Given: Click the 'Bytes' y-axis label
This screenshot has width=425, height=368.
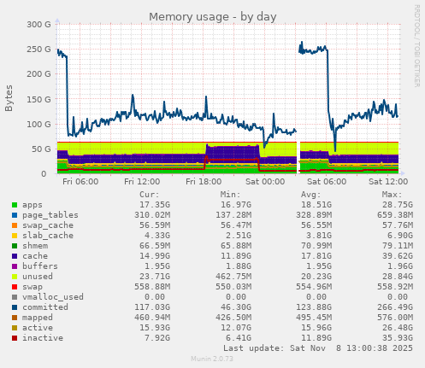Looking at the screenshot, I should [x=9, y=98].
